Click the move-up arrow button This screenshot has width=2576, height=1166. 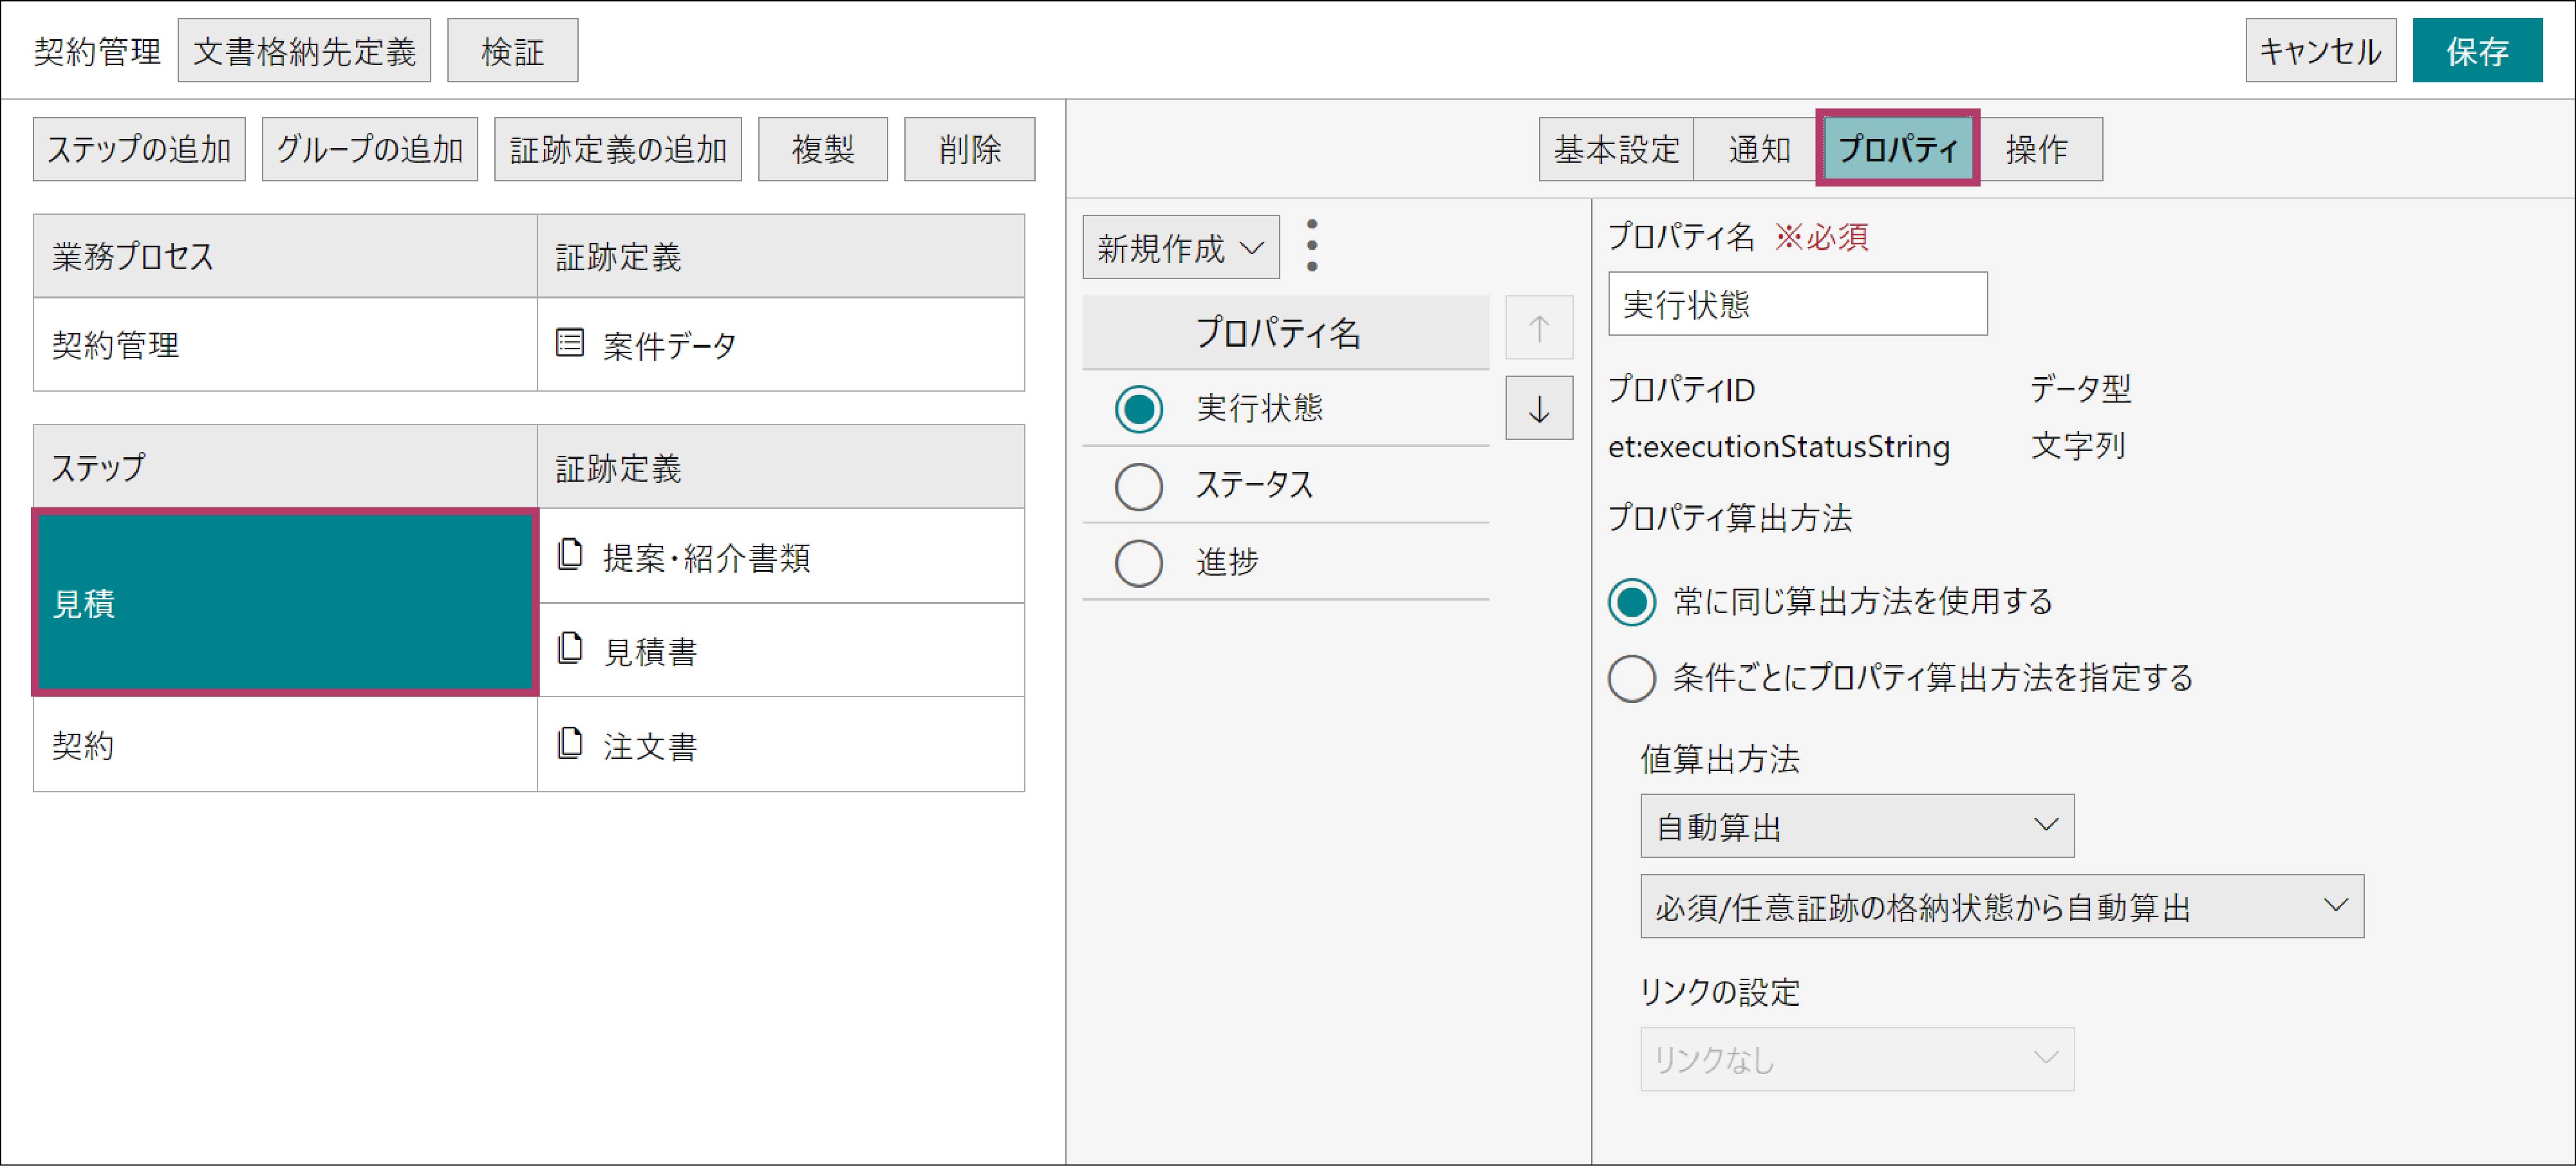1538,328
